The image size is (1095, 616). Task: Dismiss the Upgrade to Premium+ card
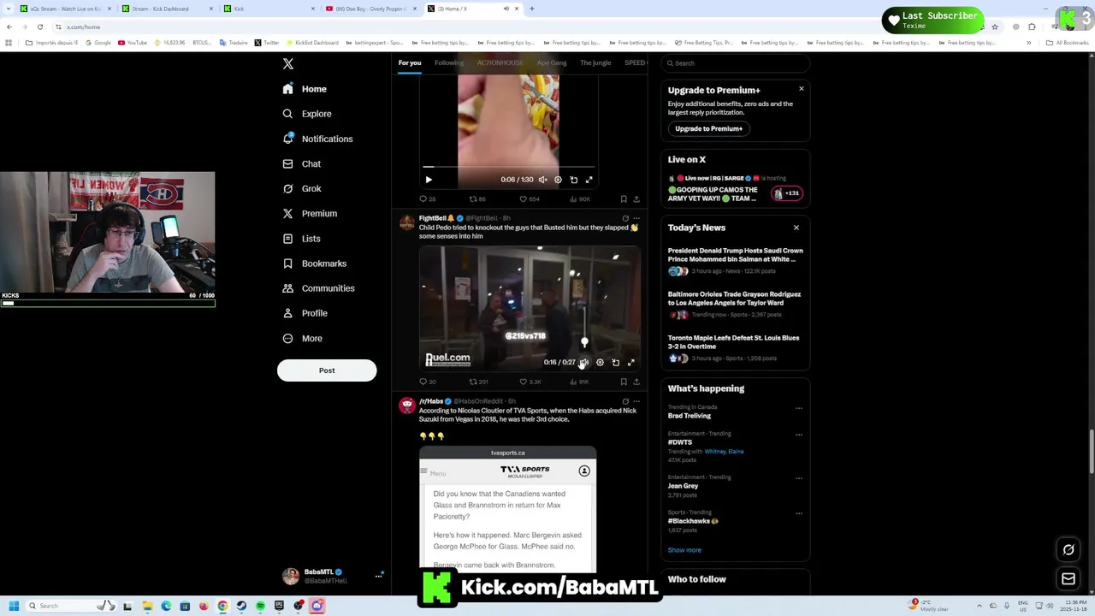click(x=802, y=89)
